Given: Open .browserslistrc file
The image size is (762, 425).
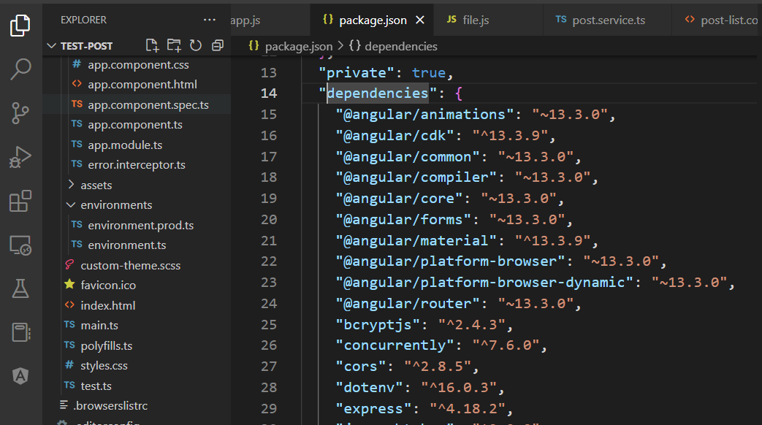Looking at the screenshot, I should coord(110,405).
